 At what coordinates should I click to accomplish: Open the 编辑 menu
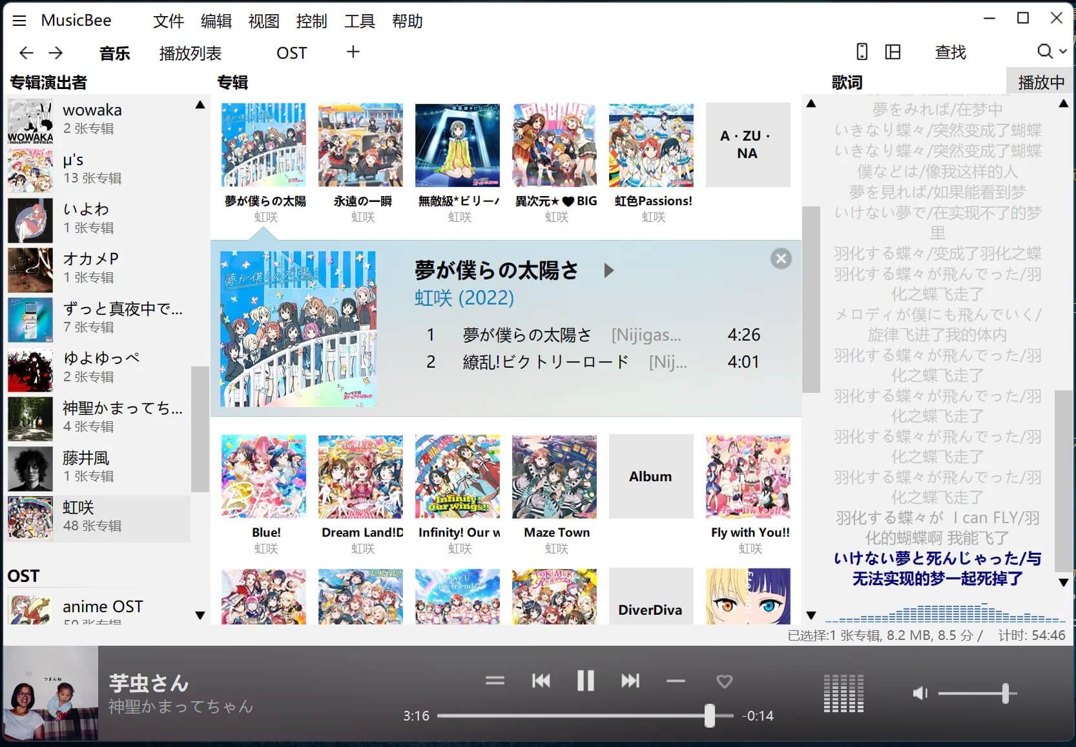[216, 21]
